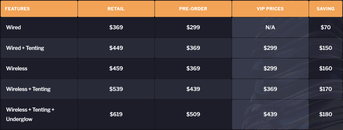Image resolution: width=343 pixels, height=130 pixels.
Task: Click the $449 retail price cell
Action: [x=116, y=48]
